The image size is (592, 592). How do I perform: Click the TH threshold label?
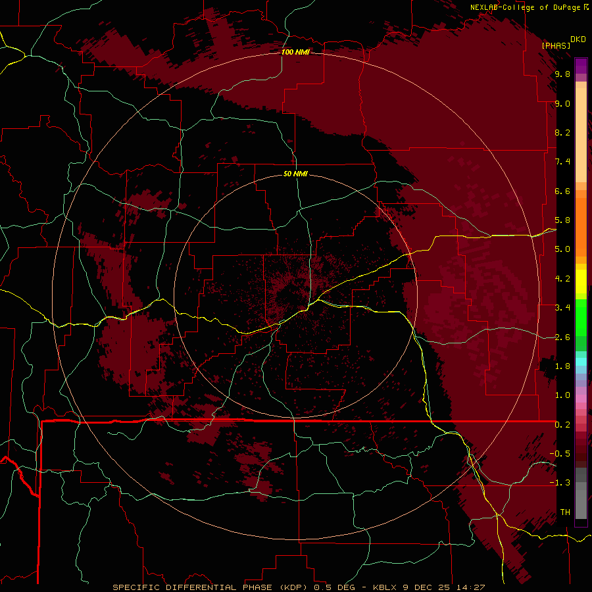pos(565,512)
